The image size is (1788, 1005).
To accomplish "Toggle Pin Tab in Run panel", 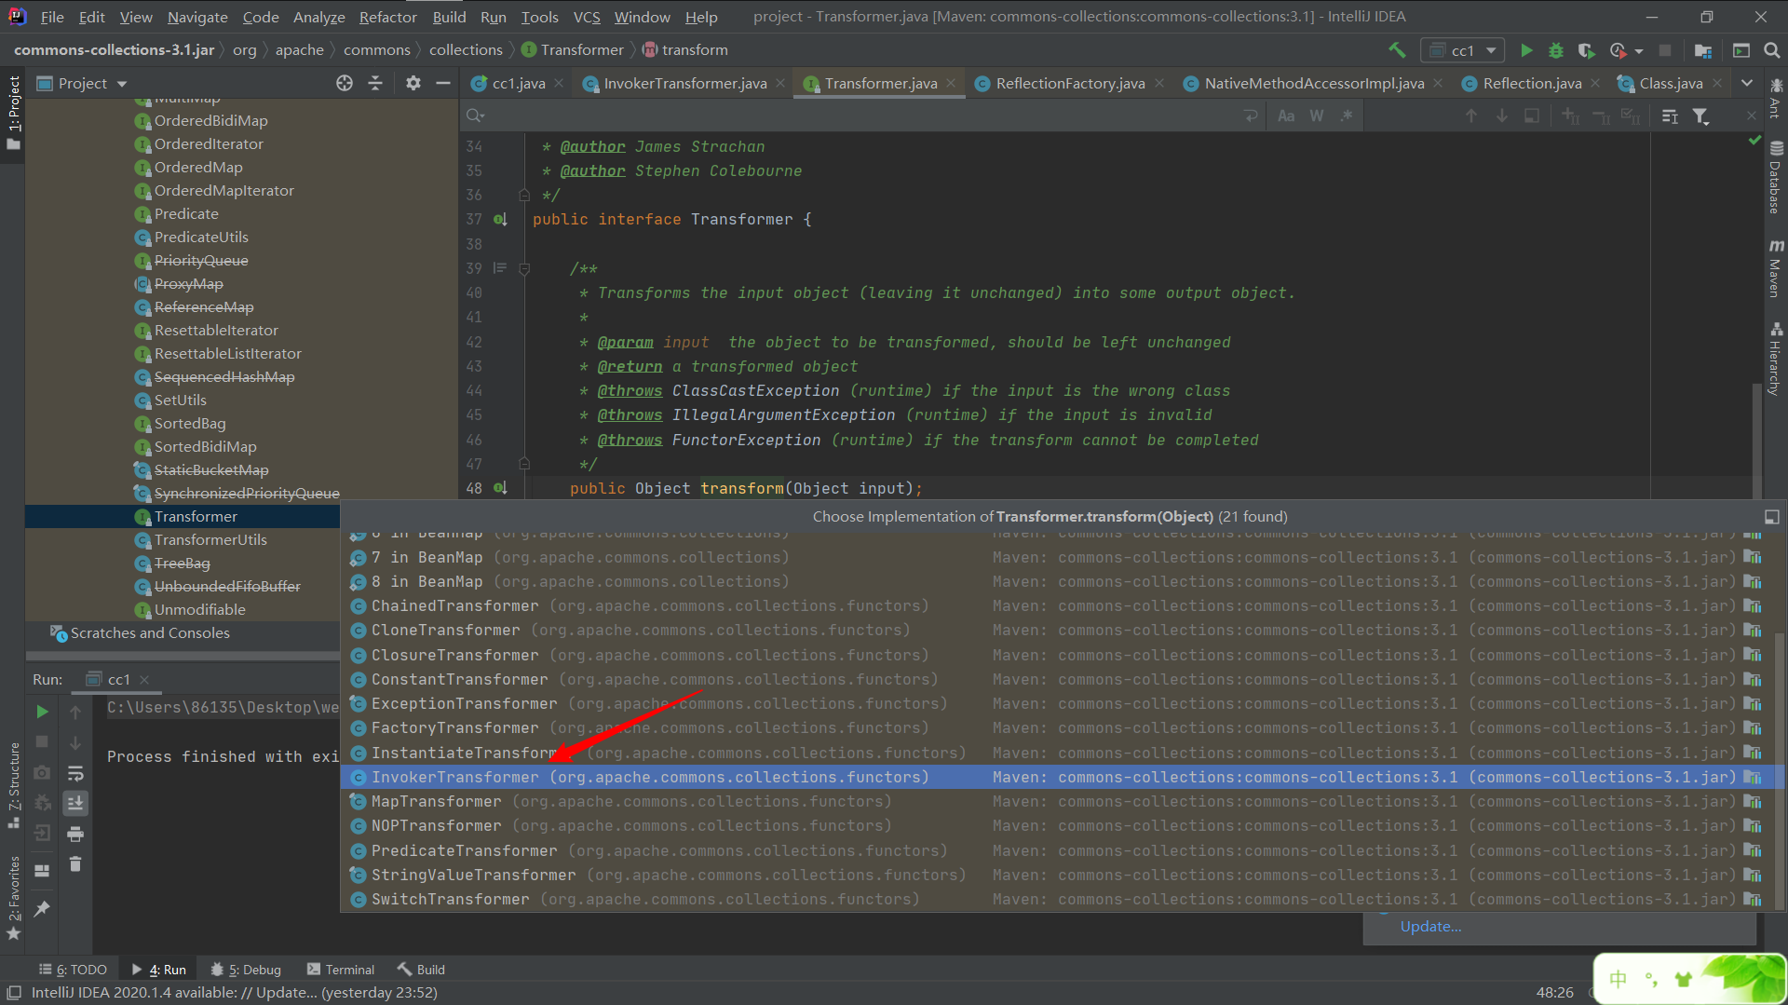I will 42,909.
